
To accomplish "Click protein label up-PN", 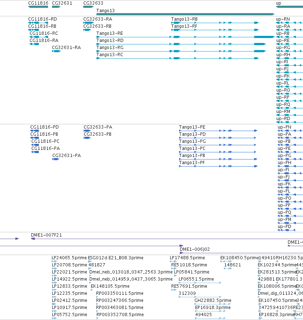I will click(x=284, y=127).
